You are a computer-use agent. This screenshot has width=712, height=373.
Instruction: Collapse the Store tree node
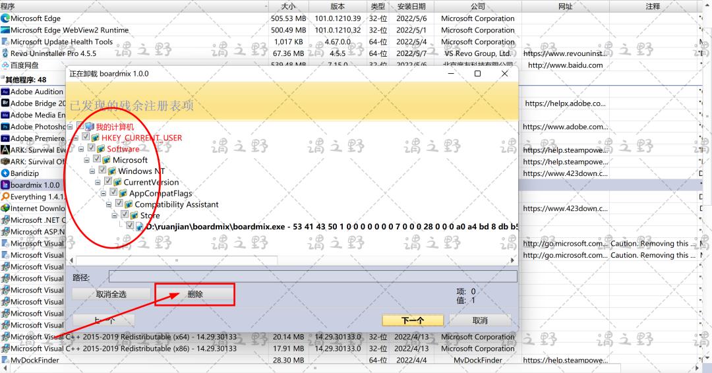point(115,215)
